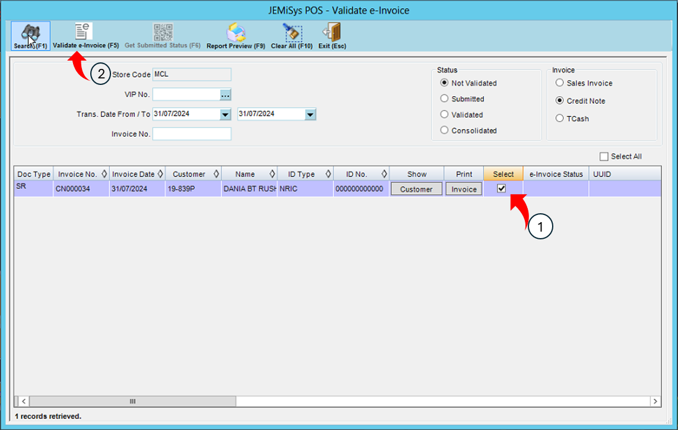This screenshot has height=430, width=678.
Task: Enable the Select All checkbox
Action: [604, 156]
